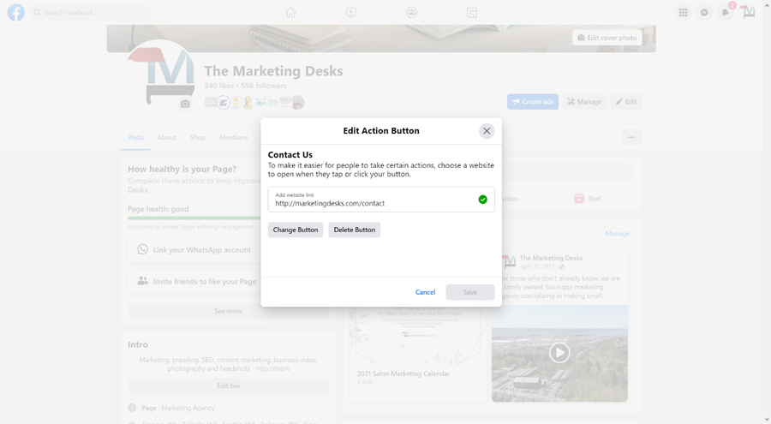This screenshot has height=424, width=771.
Task: Click camera icon on profile picture
Action: (185, 104)
